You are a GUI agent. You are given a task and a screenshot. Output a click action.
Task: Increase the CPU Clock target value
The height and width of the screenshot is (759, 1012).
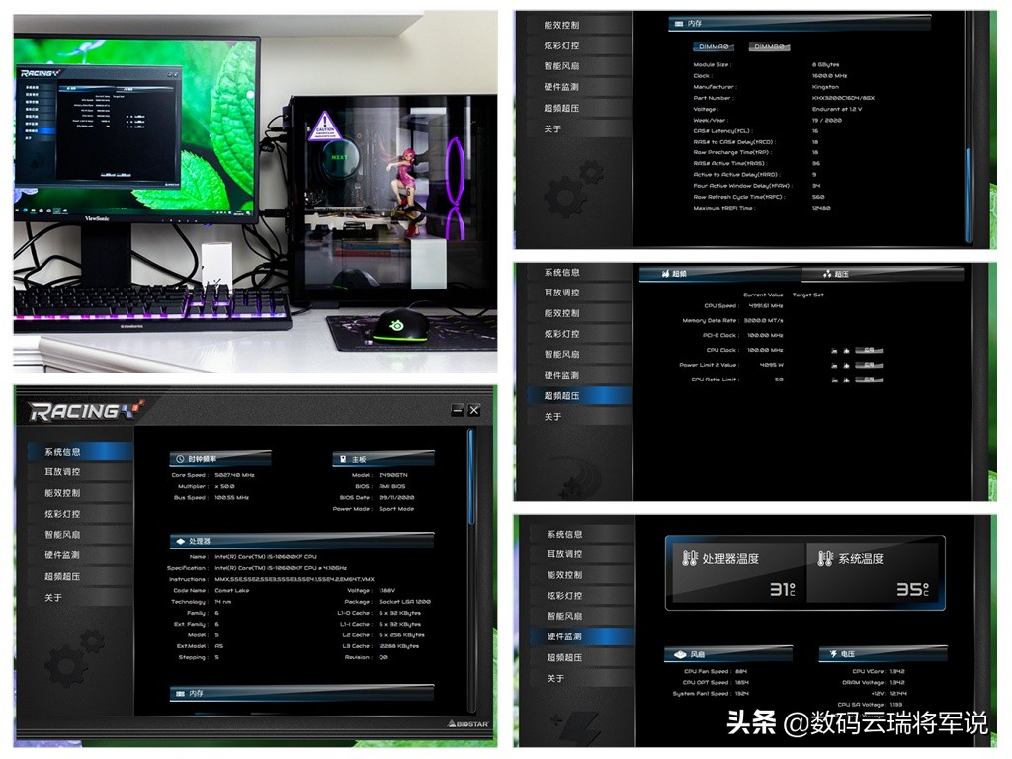point(846,351)
